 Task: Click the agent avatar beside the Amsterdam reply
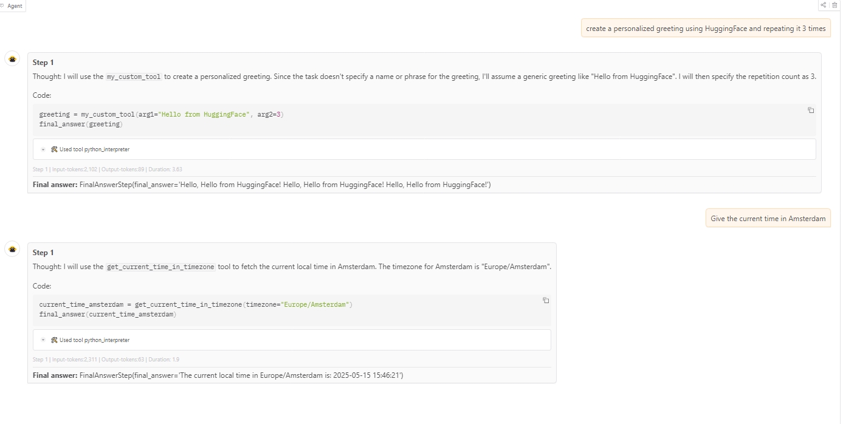(x=13, y=249)
